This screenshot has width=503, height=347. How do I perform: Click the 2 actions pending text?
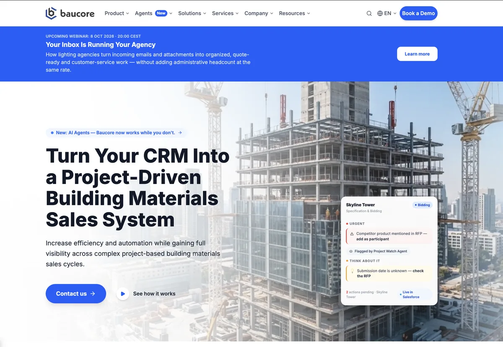coord(367,295)
